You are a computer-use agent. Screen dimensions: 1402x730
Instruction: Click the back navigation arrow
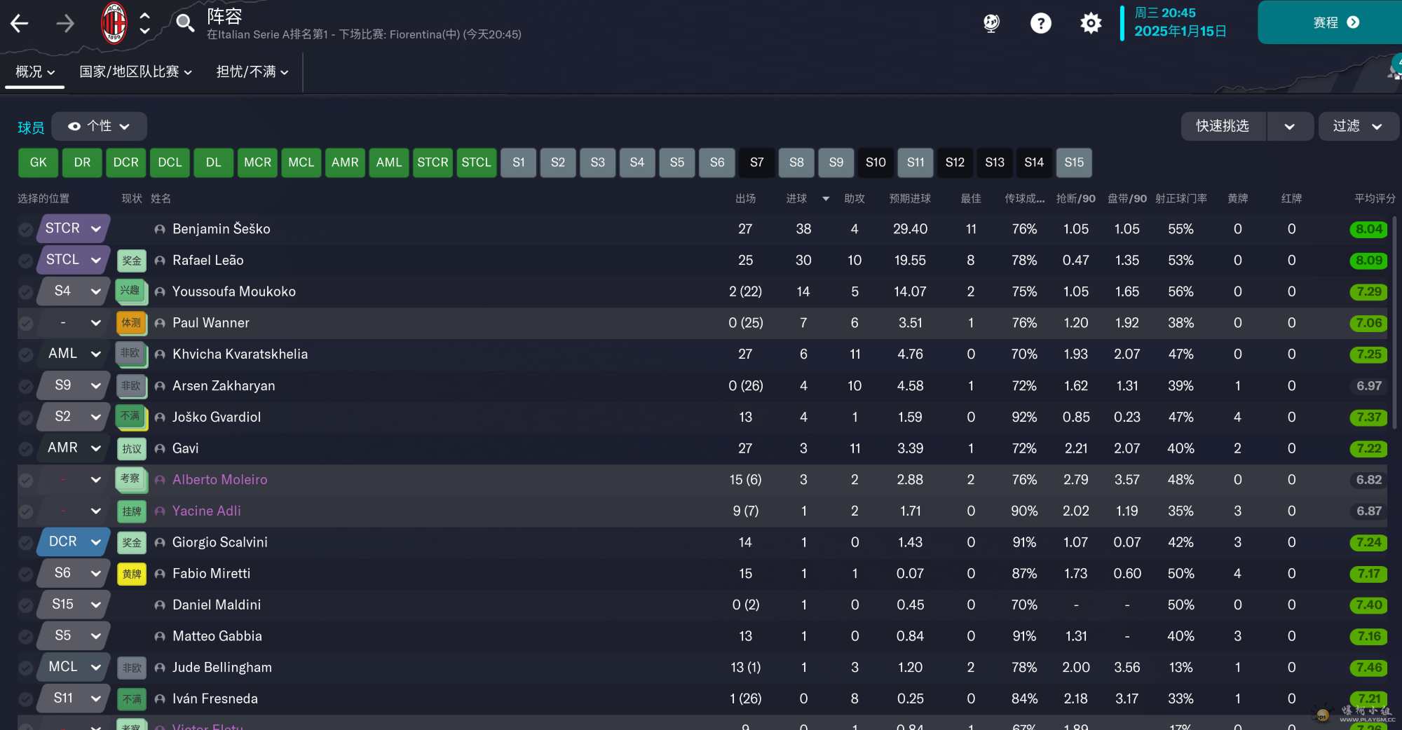point(20,24)
